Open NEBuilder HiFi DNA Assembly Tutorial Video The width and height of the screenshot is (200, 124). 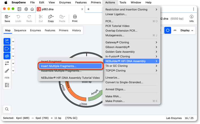[70, 78]
